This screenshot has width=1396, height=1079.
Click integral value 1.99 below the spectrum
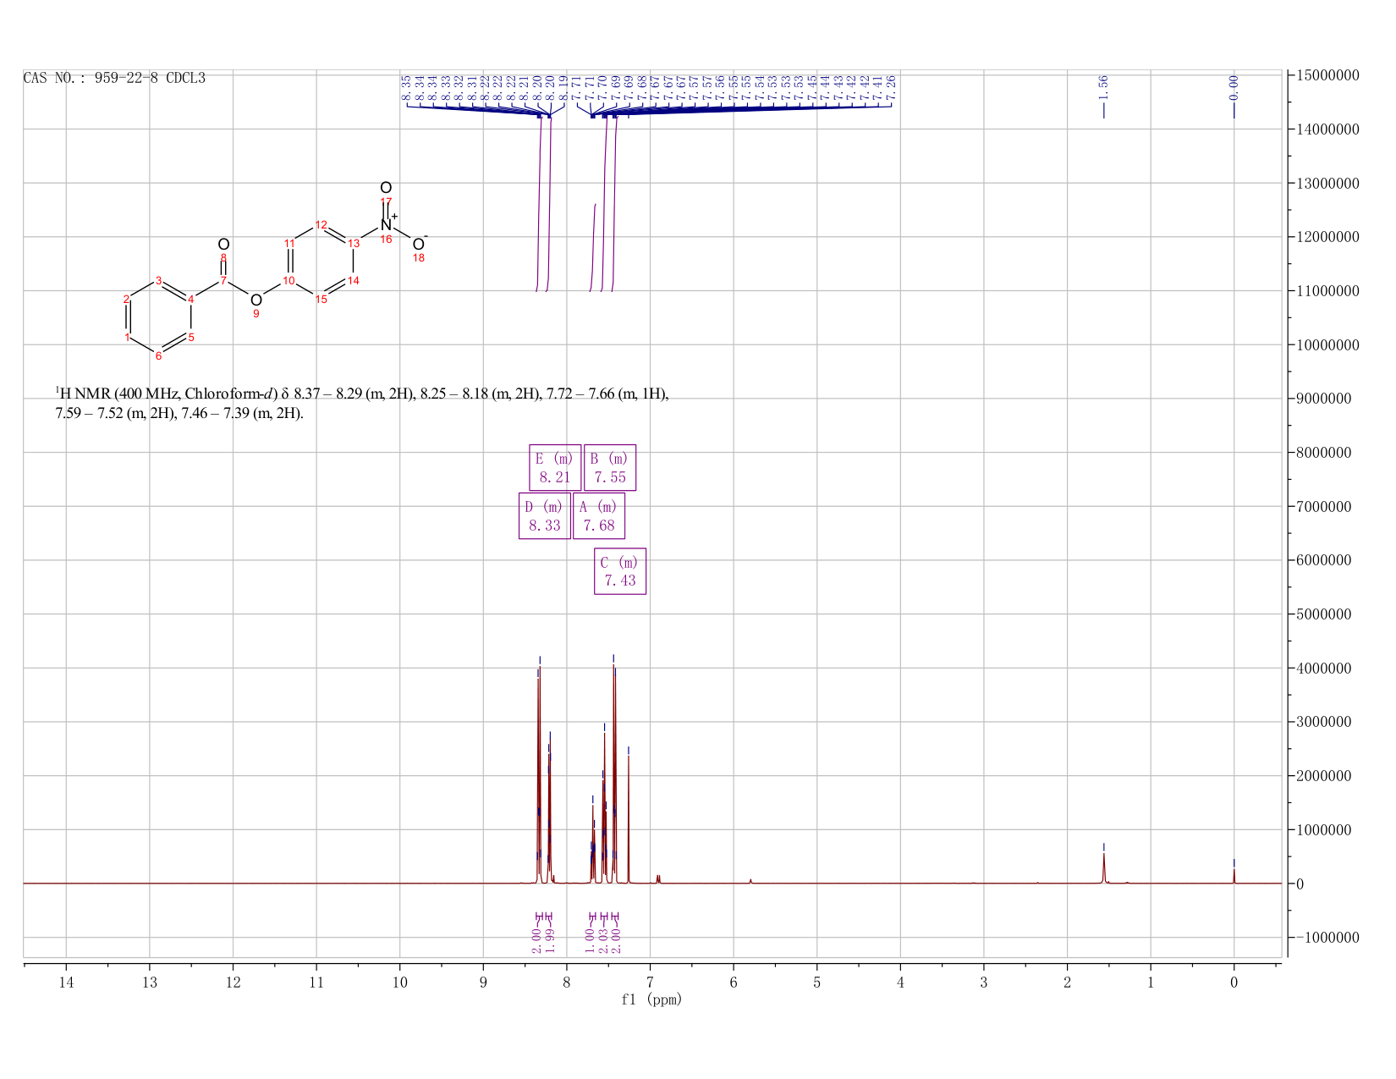pyautogui.click(x=549, y=940)
